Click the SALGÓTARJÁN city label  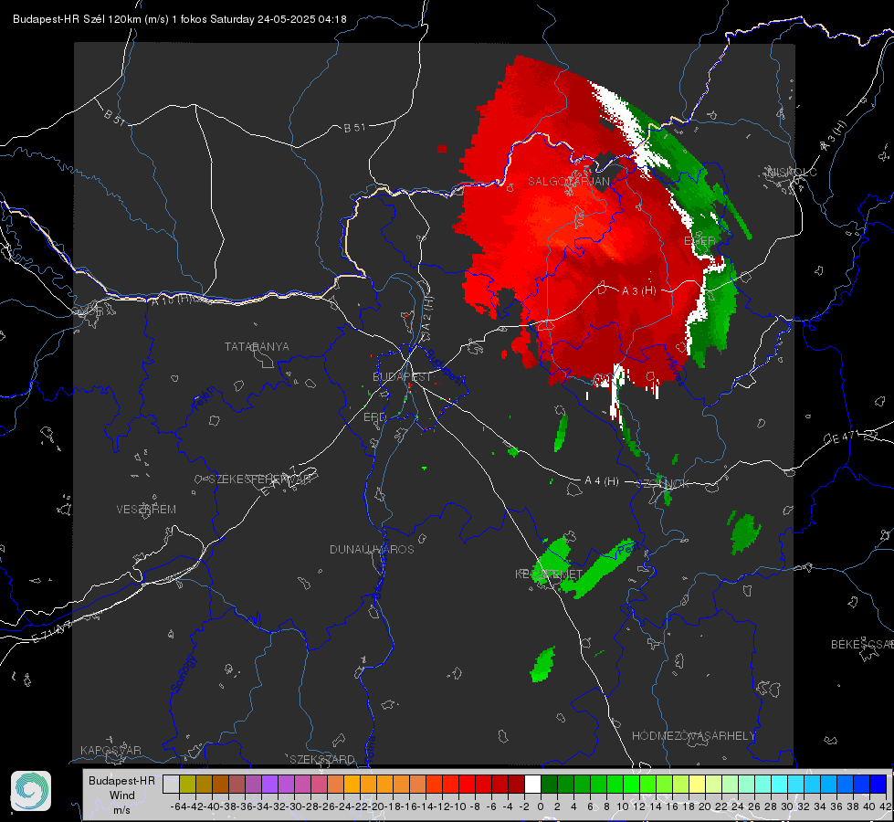(x=568, y=182)
